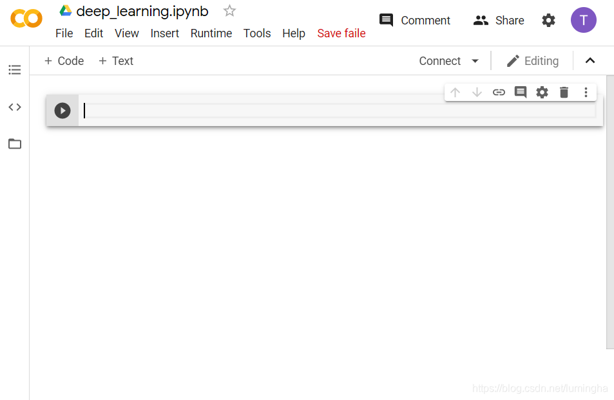This screenshot has height=400, width=614.
Task: Click inside the empty code cell editor
Action: coord(340,111)
